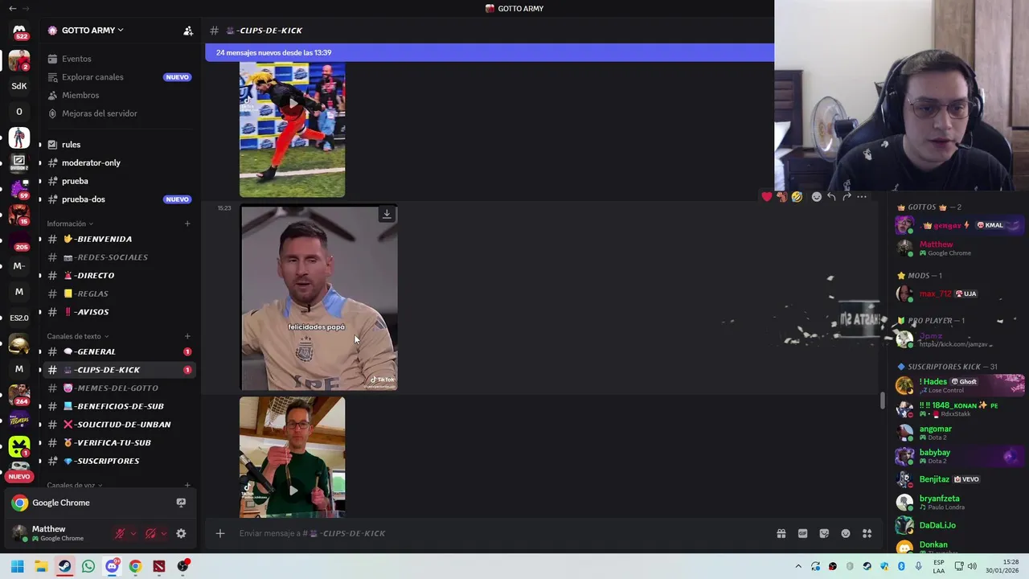Open member max_712 profile

(961, 294)
